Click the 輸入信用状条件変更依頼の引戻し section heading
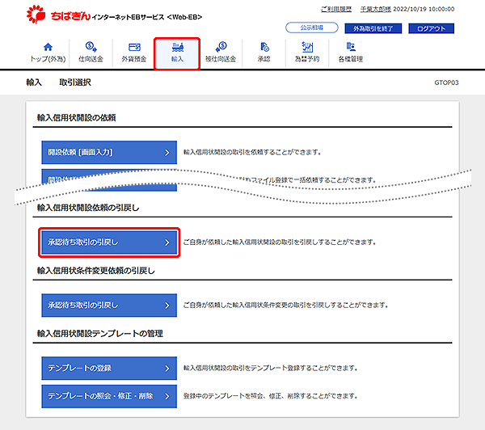485x430 pixels. tap(96, 271)
